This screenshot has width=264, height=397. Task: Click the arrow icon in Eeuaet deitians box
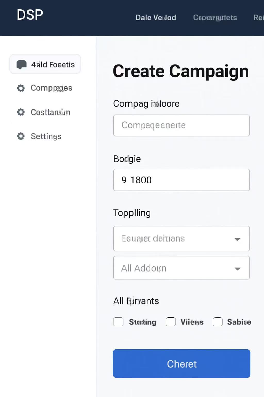(x=237, y=239)
